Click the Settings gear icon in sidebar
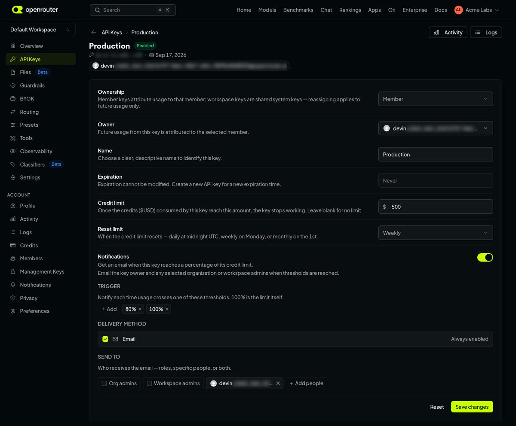 13,177
